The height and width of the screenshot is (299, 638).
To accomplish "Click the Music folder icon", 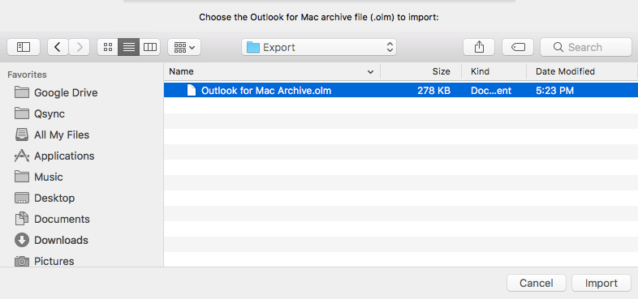I will click(22, 177).
